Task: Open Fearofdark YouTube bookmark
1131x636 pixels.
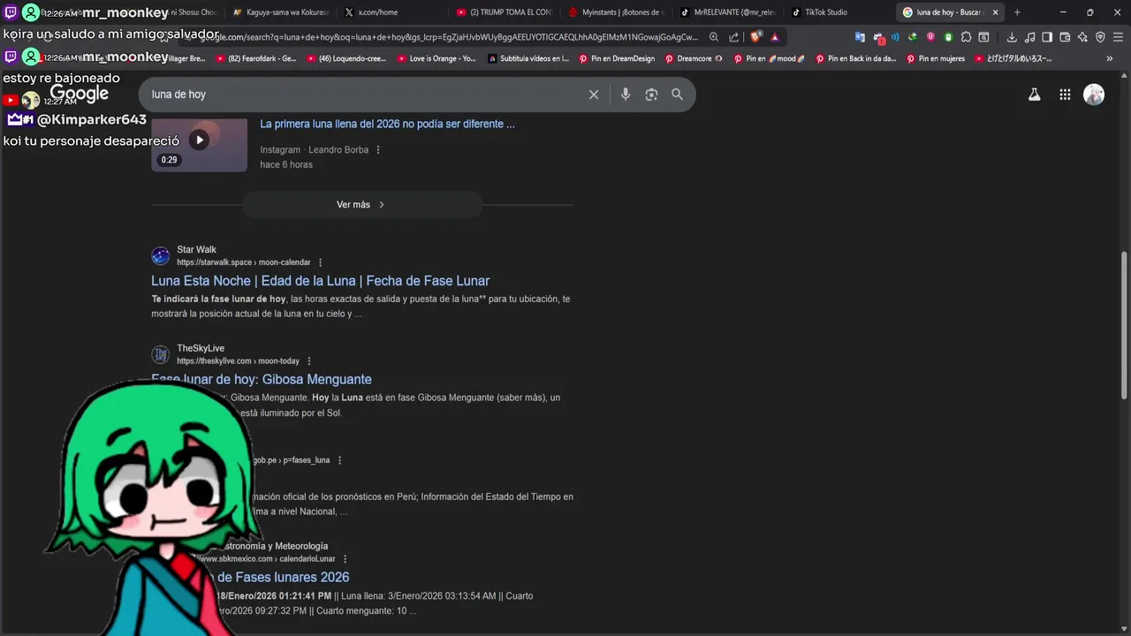Action: pos(254,58)
